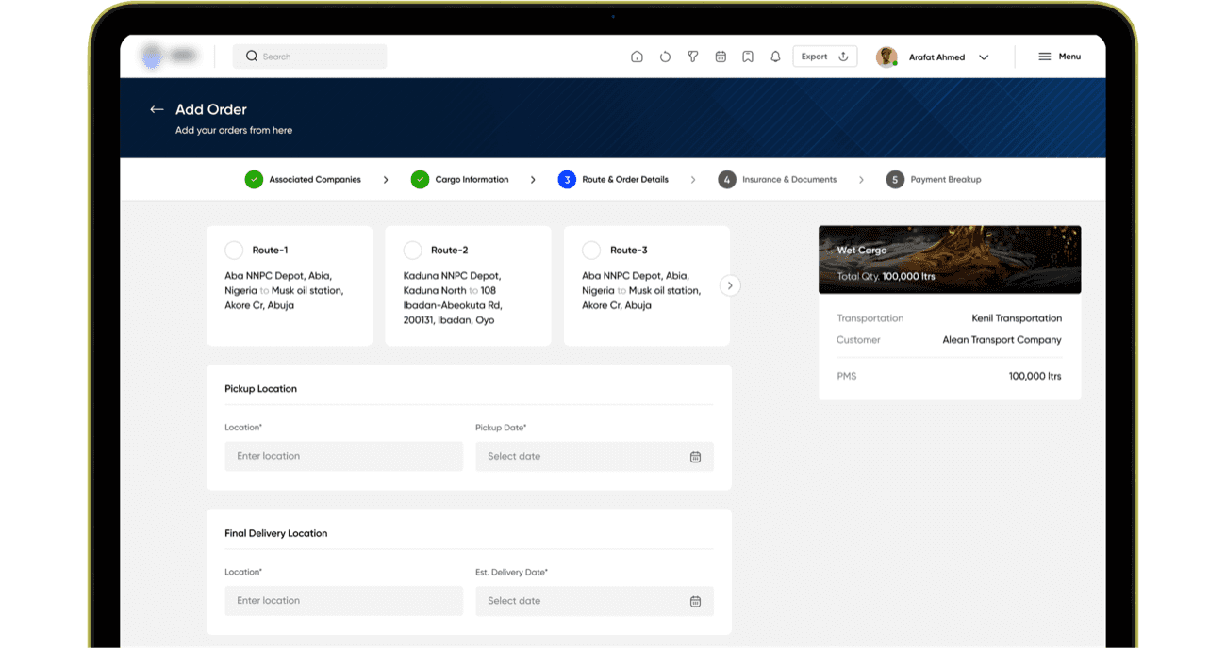The image size is (1226, 648).
Task: Click the search magnifier icon
Action: click(x=252, y=57)
